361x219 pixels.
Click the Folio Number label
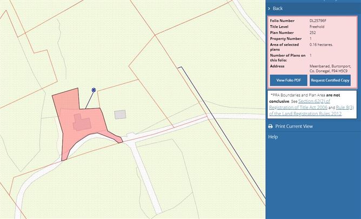click(x=282, y=21)
